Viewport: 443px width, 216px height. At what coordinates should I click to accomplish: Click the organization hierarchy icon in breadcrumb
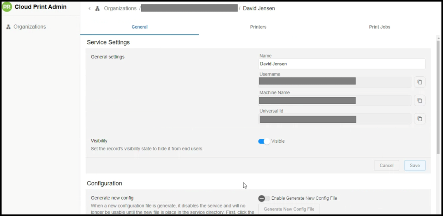97,9
